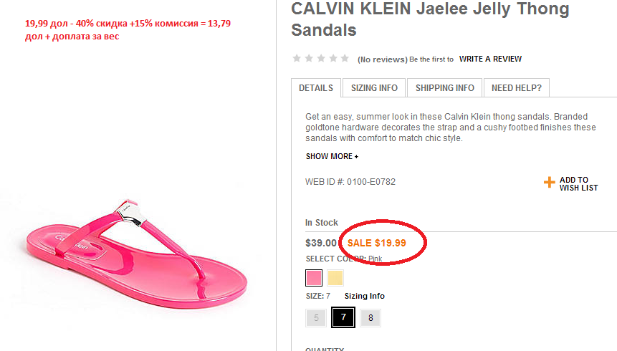Click the WRITE A REVIEW link
The image size is (617, 351).
point(490,59)
